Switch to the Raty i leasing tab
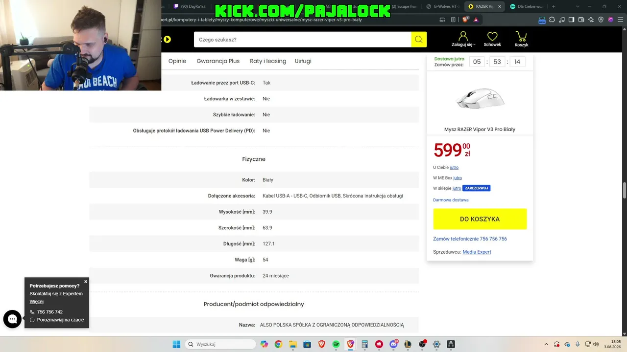The width and height of the screenshot is (627, 352). pyautogui.click(x=268, y=61)
